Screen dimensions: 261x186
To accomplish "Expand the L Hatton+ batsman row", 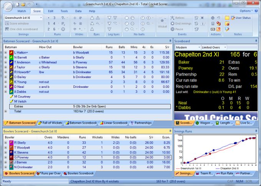I will (6, 52).
